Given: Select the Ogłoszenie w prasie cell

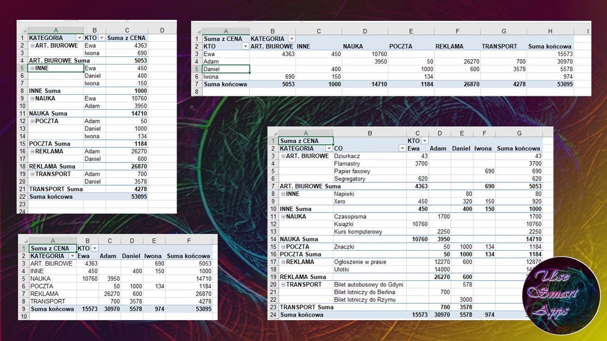Looking at the screenshot, I should [370, 262].
